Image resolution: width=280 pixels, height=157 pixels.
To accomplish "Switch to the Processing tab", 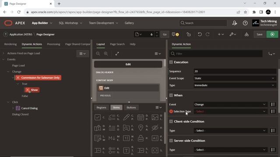I will click(x=53, y=44).
